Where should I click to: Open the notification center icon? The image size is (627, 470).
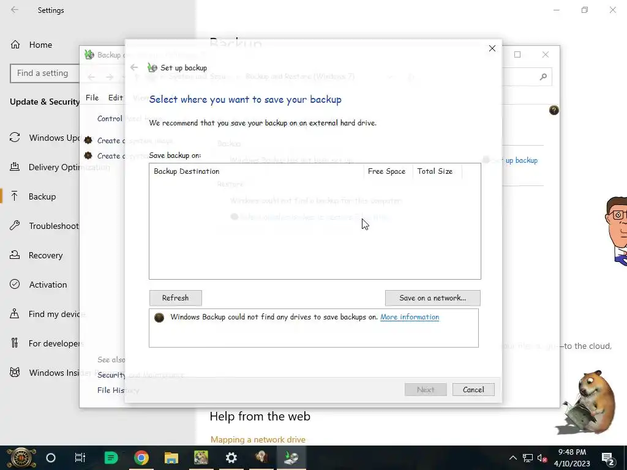pos(608,458)
